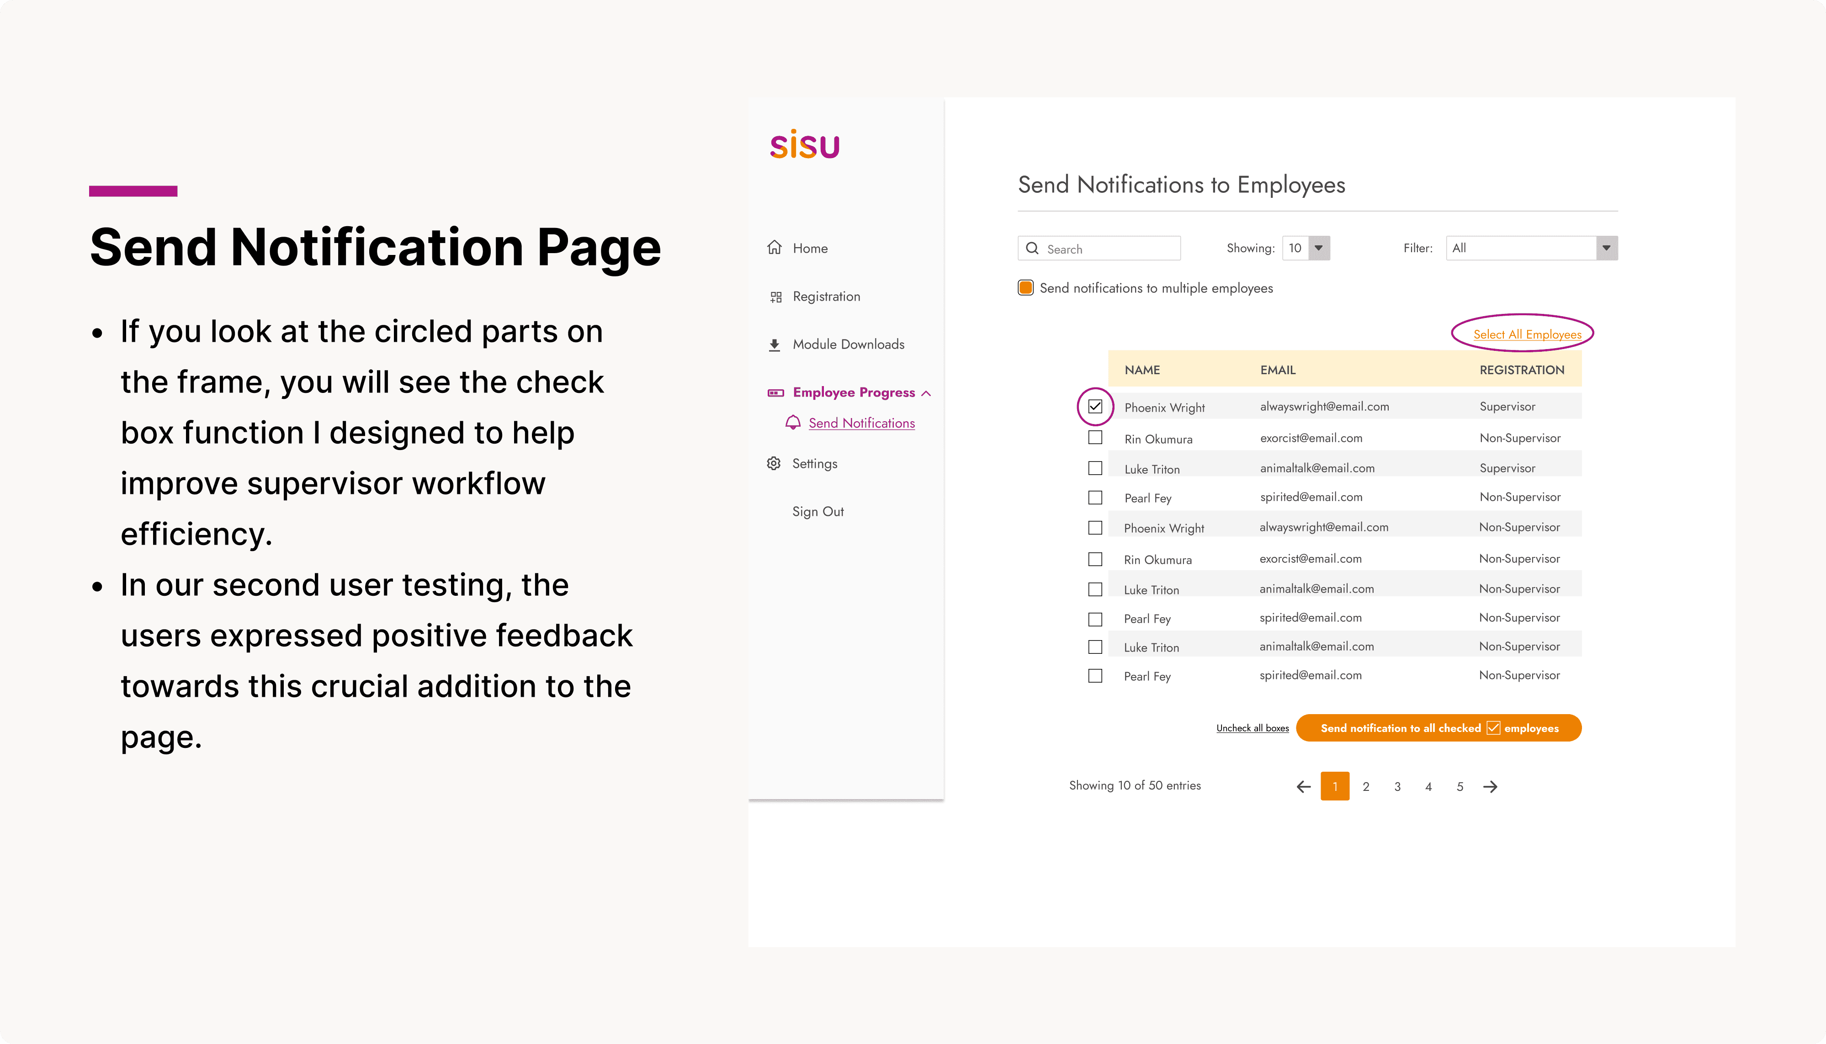Image resolution: width=1826 pixels, height=1044 pixels.
Task: Click the NAME column header
Action: pyautogui.click(x=1142, y=370)
